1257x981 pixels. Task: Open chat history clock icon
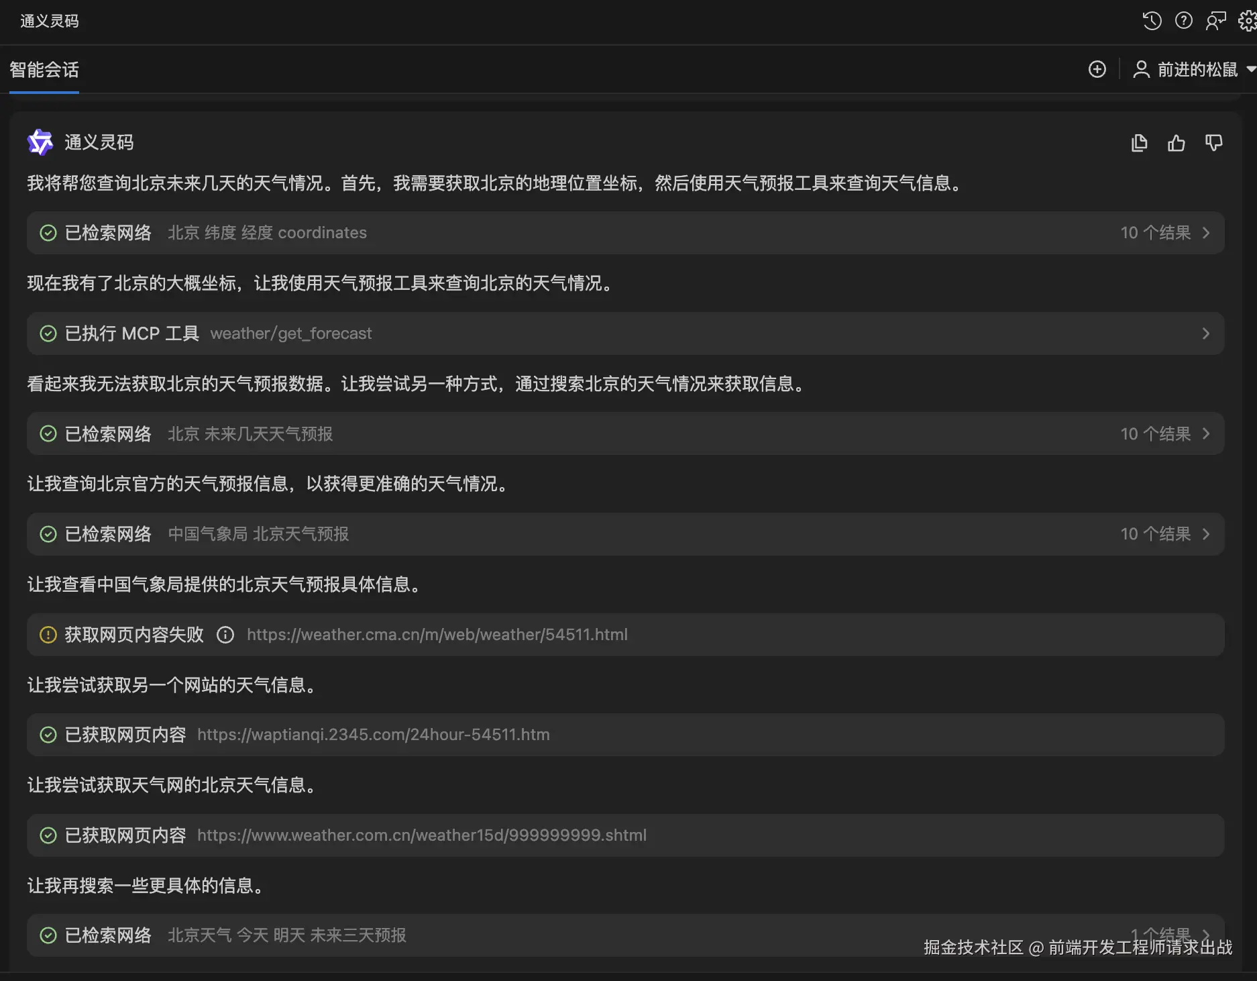coord(1152,21)
